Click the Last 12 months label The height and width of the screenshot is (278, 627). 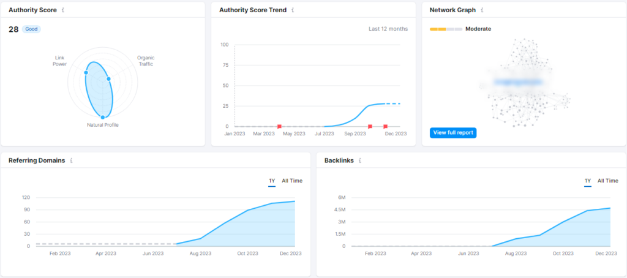pos(388,29)
